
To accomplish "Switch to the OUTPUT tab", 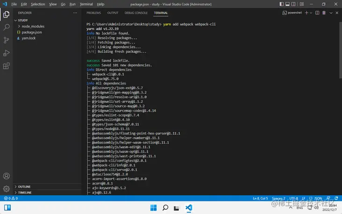I will pyautogui.click(x=113, y=13).
